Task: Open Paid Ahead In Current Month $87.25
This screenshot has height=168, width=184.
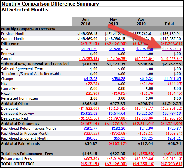Action: click(x=147, y=138)
